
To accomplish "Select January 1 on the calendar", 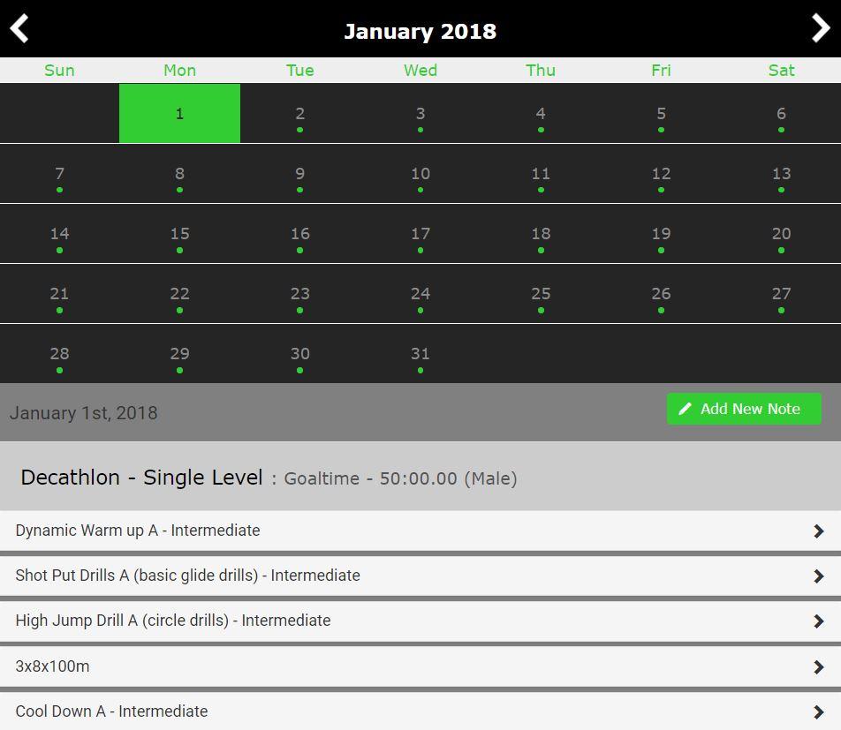I will pyautogui.click(x=179, y=113).
